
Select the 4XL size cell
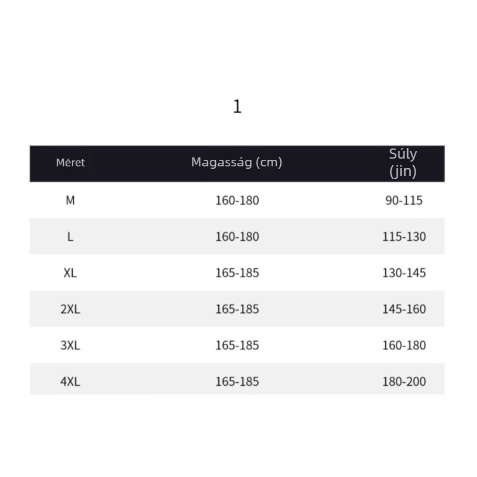(x=70, y=382)
